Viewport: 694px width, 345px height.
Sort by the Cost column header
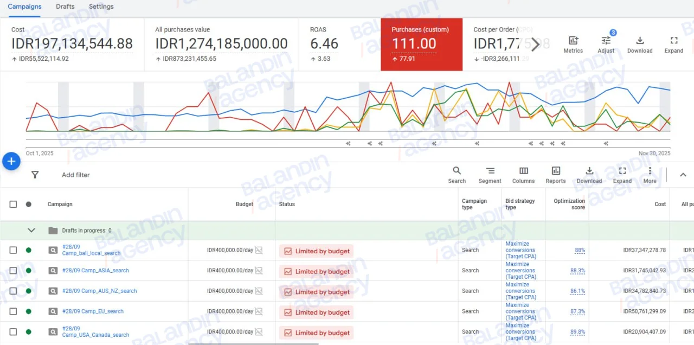[660, 204]
